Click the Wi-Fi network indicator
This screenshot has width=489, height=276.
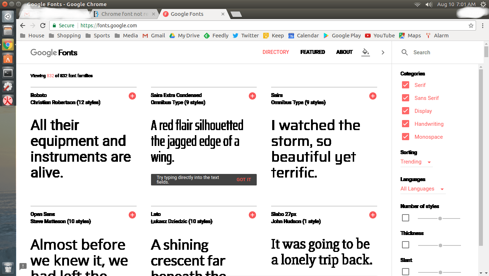point(417,4)
